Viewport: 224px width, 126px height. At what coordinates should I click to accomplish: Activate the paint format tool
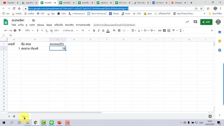tap(20, 30)
